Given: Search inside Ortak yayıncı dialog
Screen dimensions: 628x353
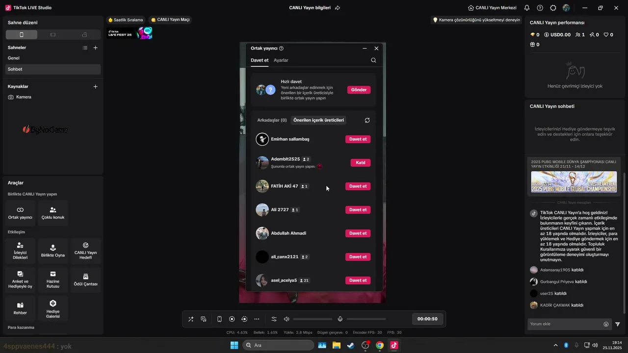Looking at the screenshot, I should (x=373, y=60).
